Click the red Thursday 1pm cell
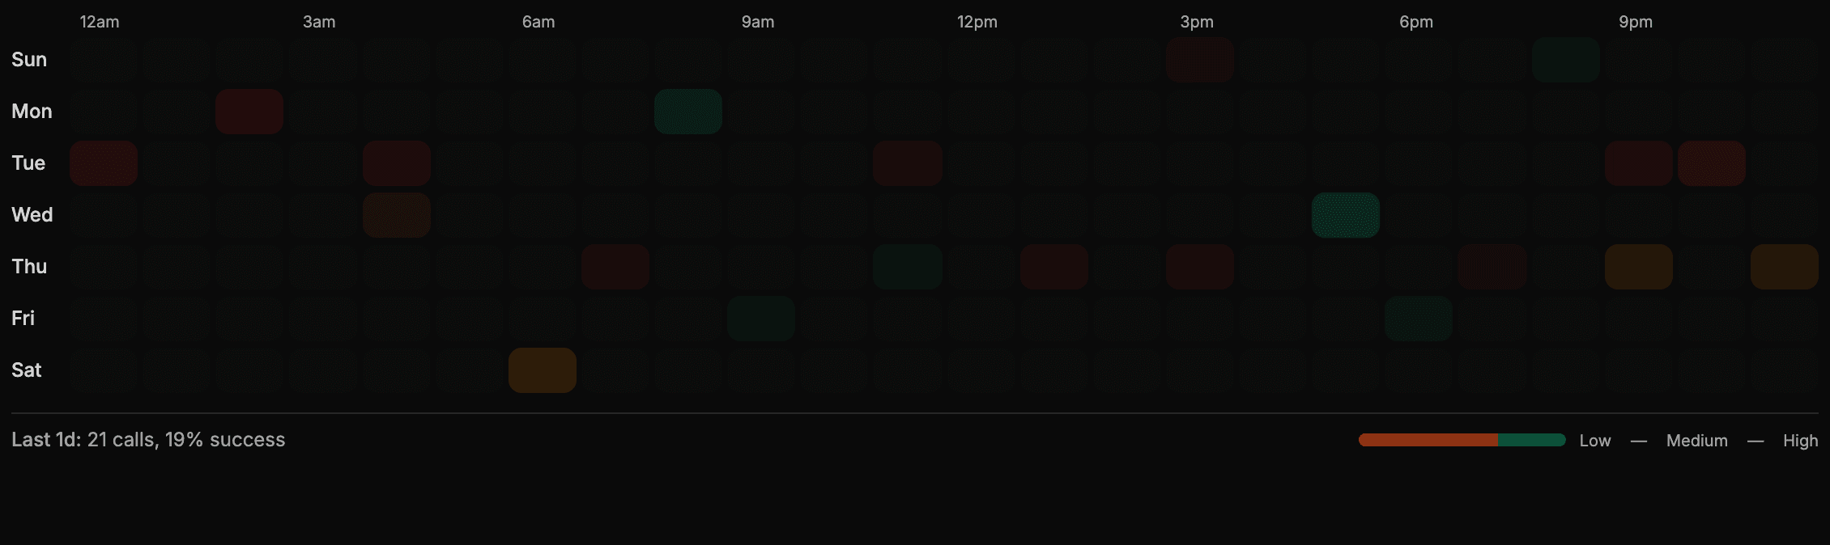 tap(1053, 267)
